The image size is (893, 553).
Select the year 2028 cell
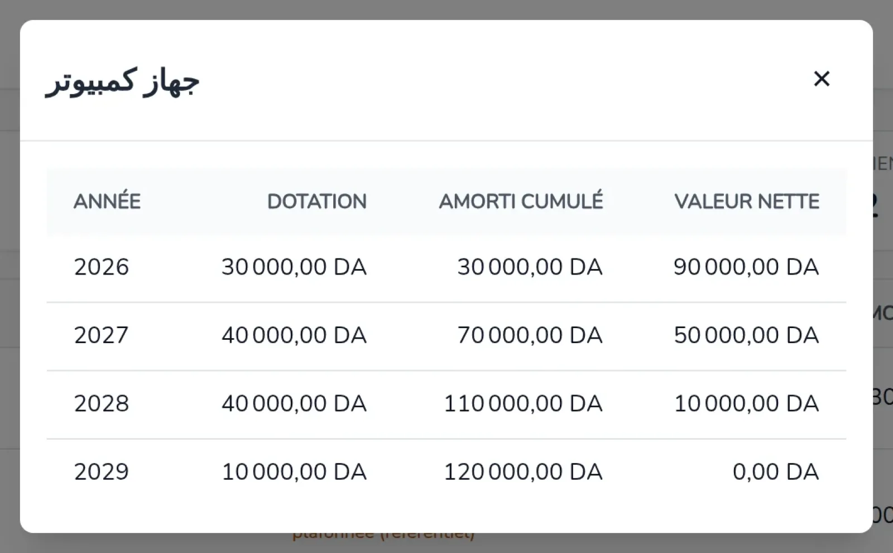102,403
